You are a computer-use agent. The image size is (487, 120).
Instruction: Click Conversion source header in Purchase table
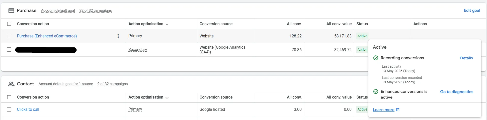pos(216,24)
